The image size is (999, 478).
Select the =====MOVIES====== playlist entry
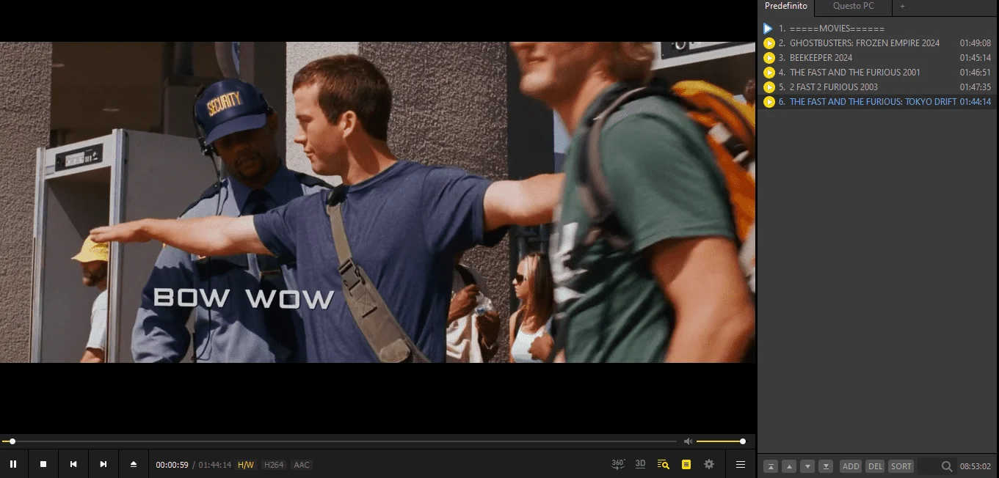(877, 29)
